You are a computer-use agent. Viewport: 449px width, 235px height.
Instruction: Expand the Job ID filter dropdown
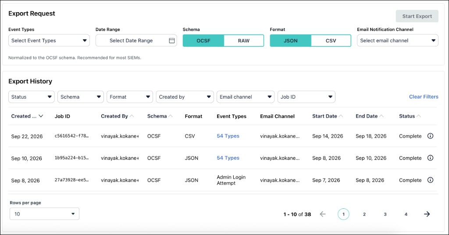pos(306,97)
